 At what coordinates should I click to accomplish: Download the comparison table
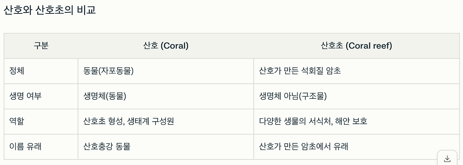(447, 158)
